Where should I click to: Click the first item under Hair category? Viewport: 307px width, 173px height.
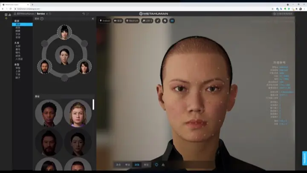click(17, 46)
